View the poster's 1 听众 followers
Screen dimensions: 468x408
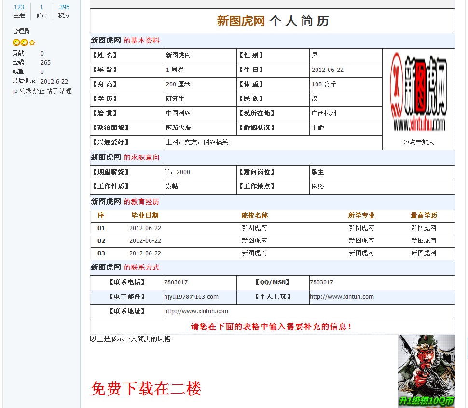pos(41,7)
